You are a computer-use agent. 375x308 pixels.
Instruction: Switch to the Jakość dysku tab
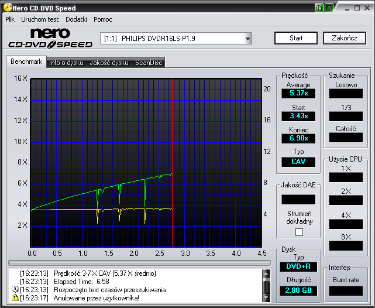click(x=109, y=63)
